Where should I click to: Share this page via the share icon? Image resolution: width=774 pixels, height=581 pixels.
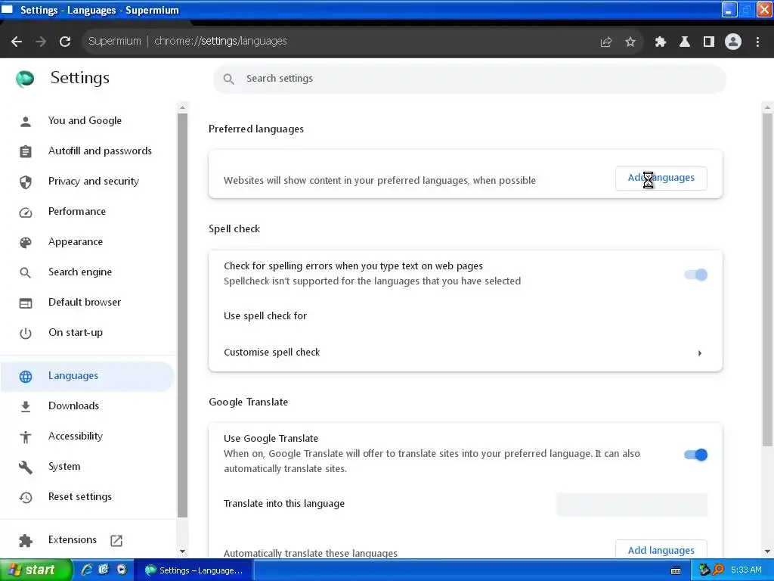click(606, 42)
